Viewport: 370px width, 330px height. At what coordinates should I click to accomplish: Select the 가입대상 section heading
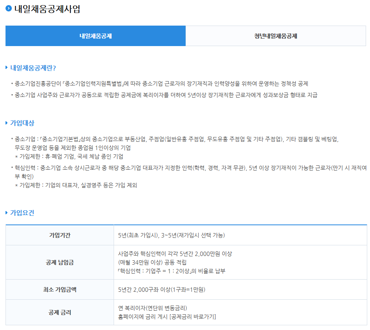22,123
